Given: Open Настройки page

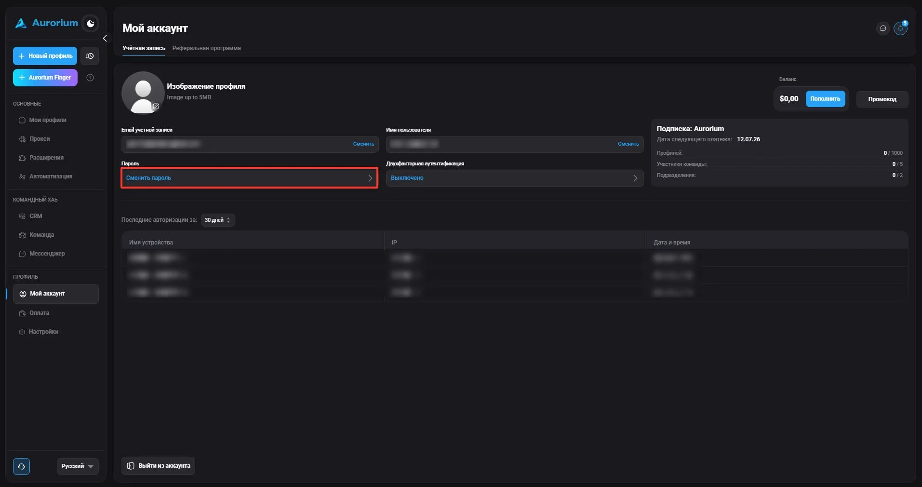Looking at the screenshot, I should [x=39, y=332].
